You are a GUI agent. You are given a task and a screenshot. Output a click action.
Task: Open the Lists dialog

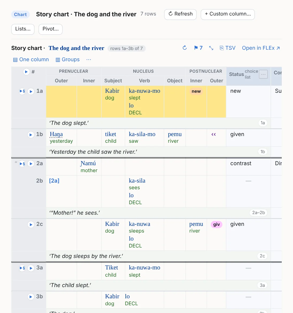pos(23,29)
